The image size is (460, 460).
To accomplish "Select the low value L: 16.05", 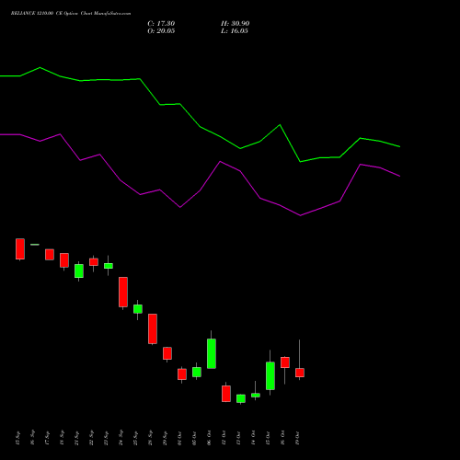I will point(235,31).
